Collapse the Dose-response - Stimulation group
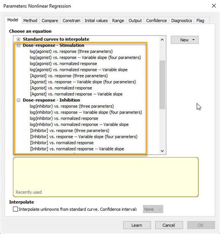This screenshot has width=220, height=234. tap(19, 45)
